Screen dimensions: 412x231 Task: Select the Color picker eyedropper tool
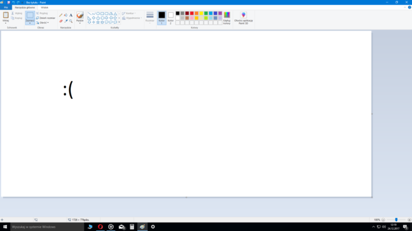tap(66, 21)
